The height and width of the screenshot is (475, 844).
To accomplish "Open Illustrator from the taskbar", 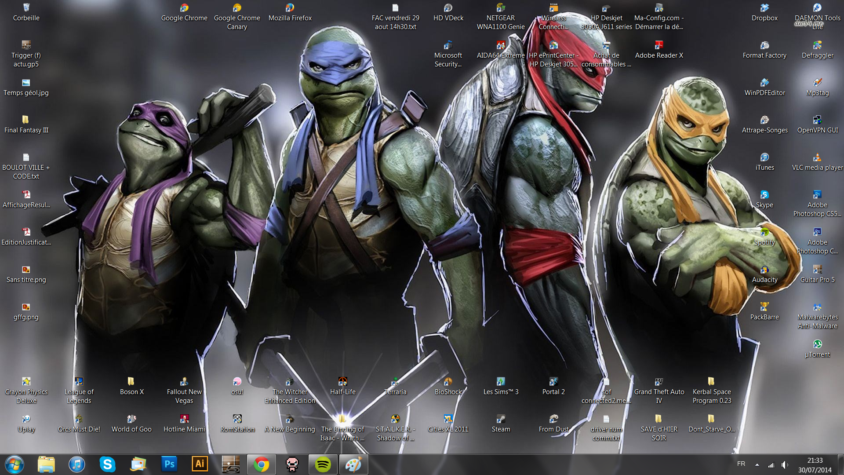I will tap(200, 464).
